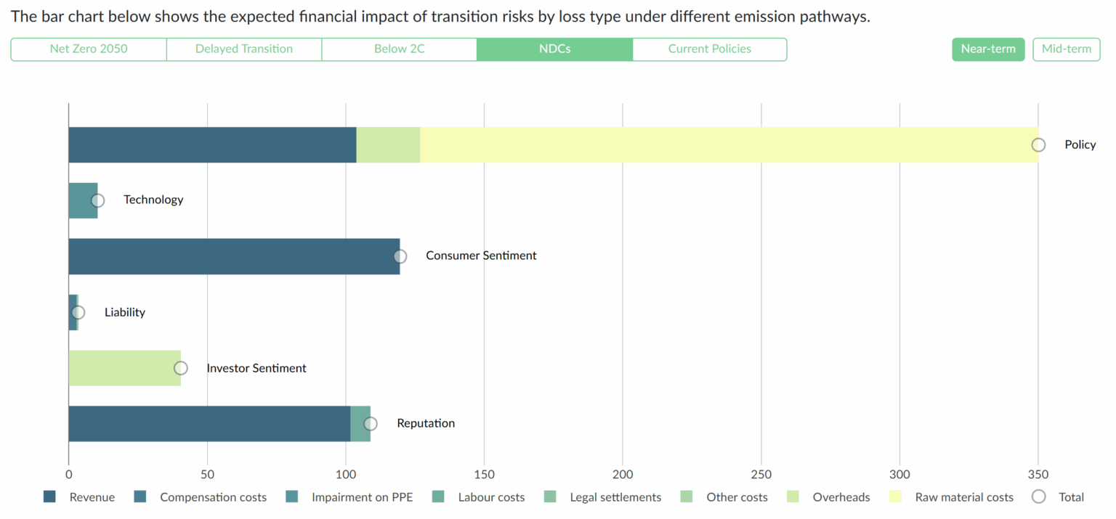This screenshot has height=519, width=1116.
Task: Toggle the Legal settlements legend swatch
Action: pos(551,497)
